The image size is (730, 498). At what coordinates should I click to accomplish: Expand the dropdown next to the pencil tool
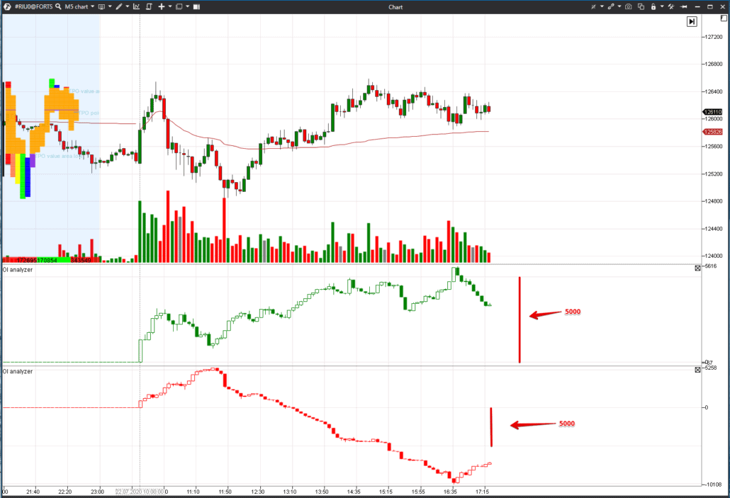coord(127,7)
